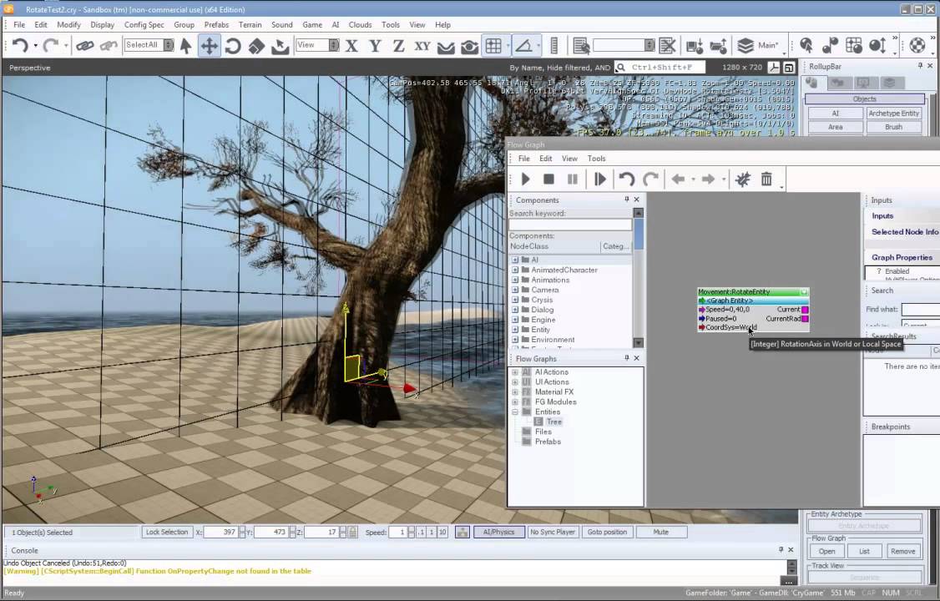Image resolution: width=940 pixels, height=601 pixels.
Task: Expand the AnimatedCharacter component folder
Action: [515, 270]
